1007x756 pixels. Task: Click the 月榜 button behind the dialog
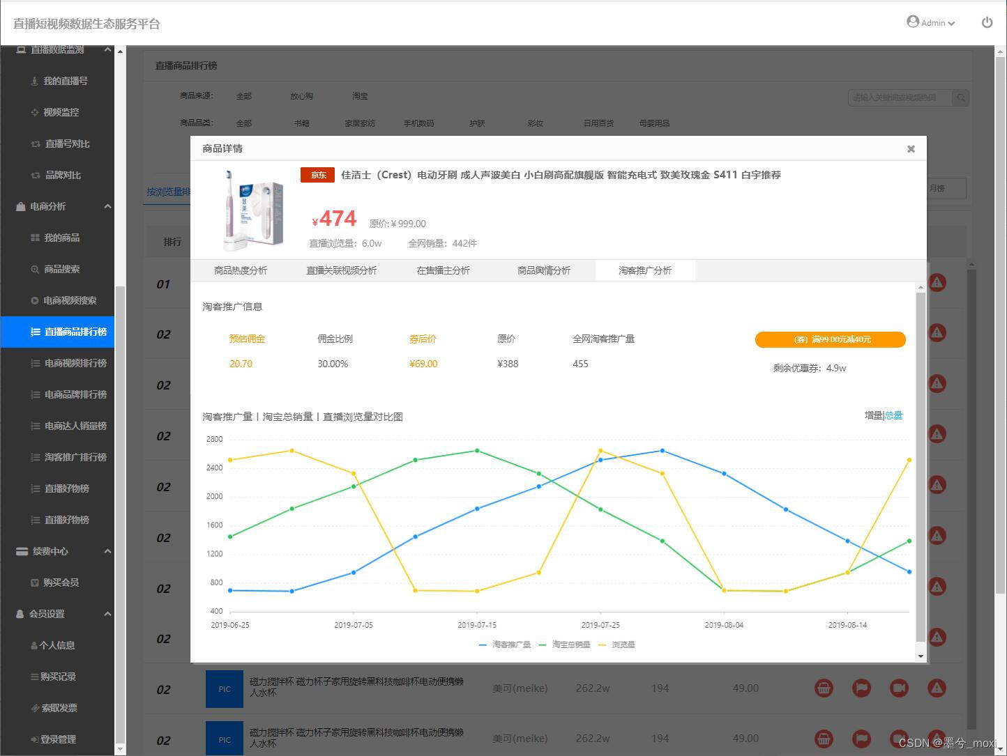[946, 188]
